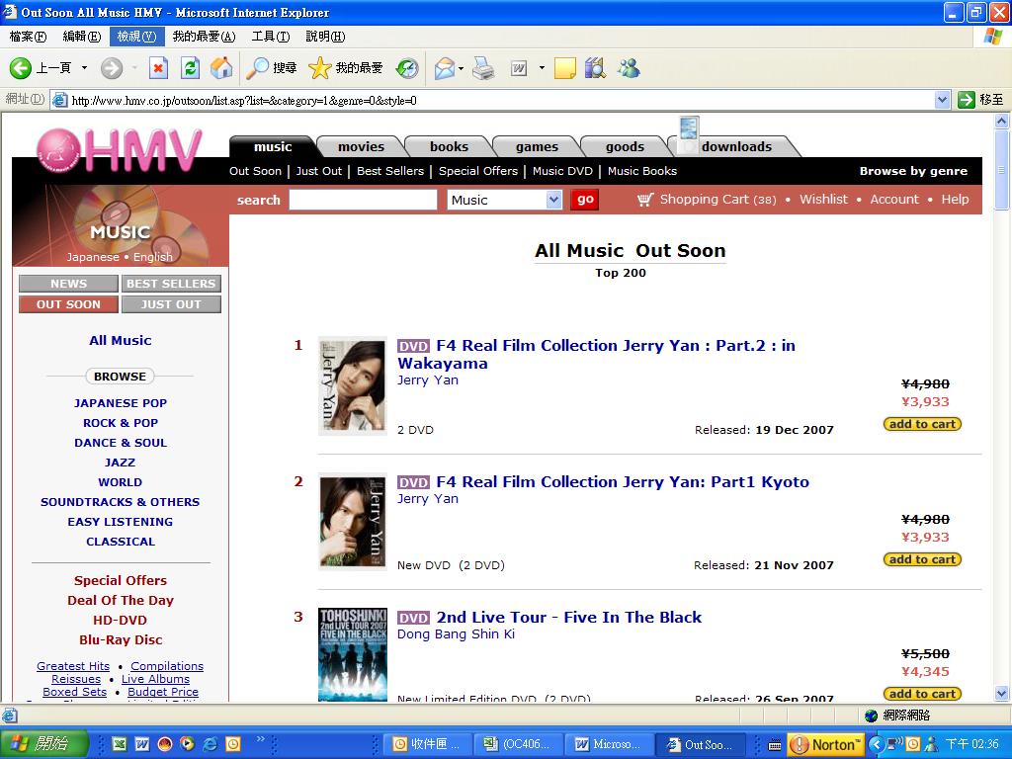Open the Research books icon
Image resolution: width=1012 pixels, height=759 pixels.
(x=595, y=68)
